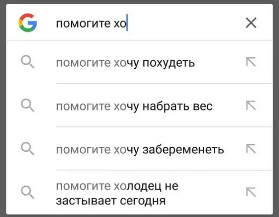Click the magnifier icon beside "хочу забеременеть"
279x217 pixels.
pyautogui.click(x=28, y=149)
